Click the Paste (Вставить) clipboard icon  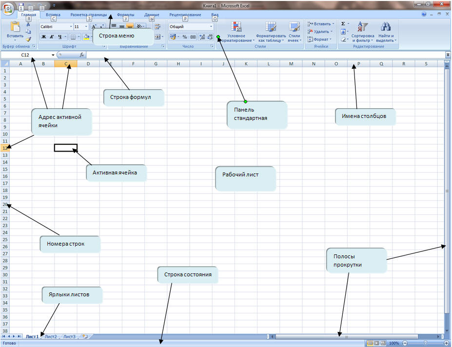click(x=15, y=28)
